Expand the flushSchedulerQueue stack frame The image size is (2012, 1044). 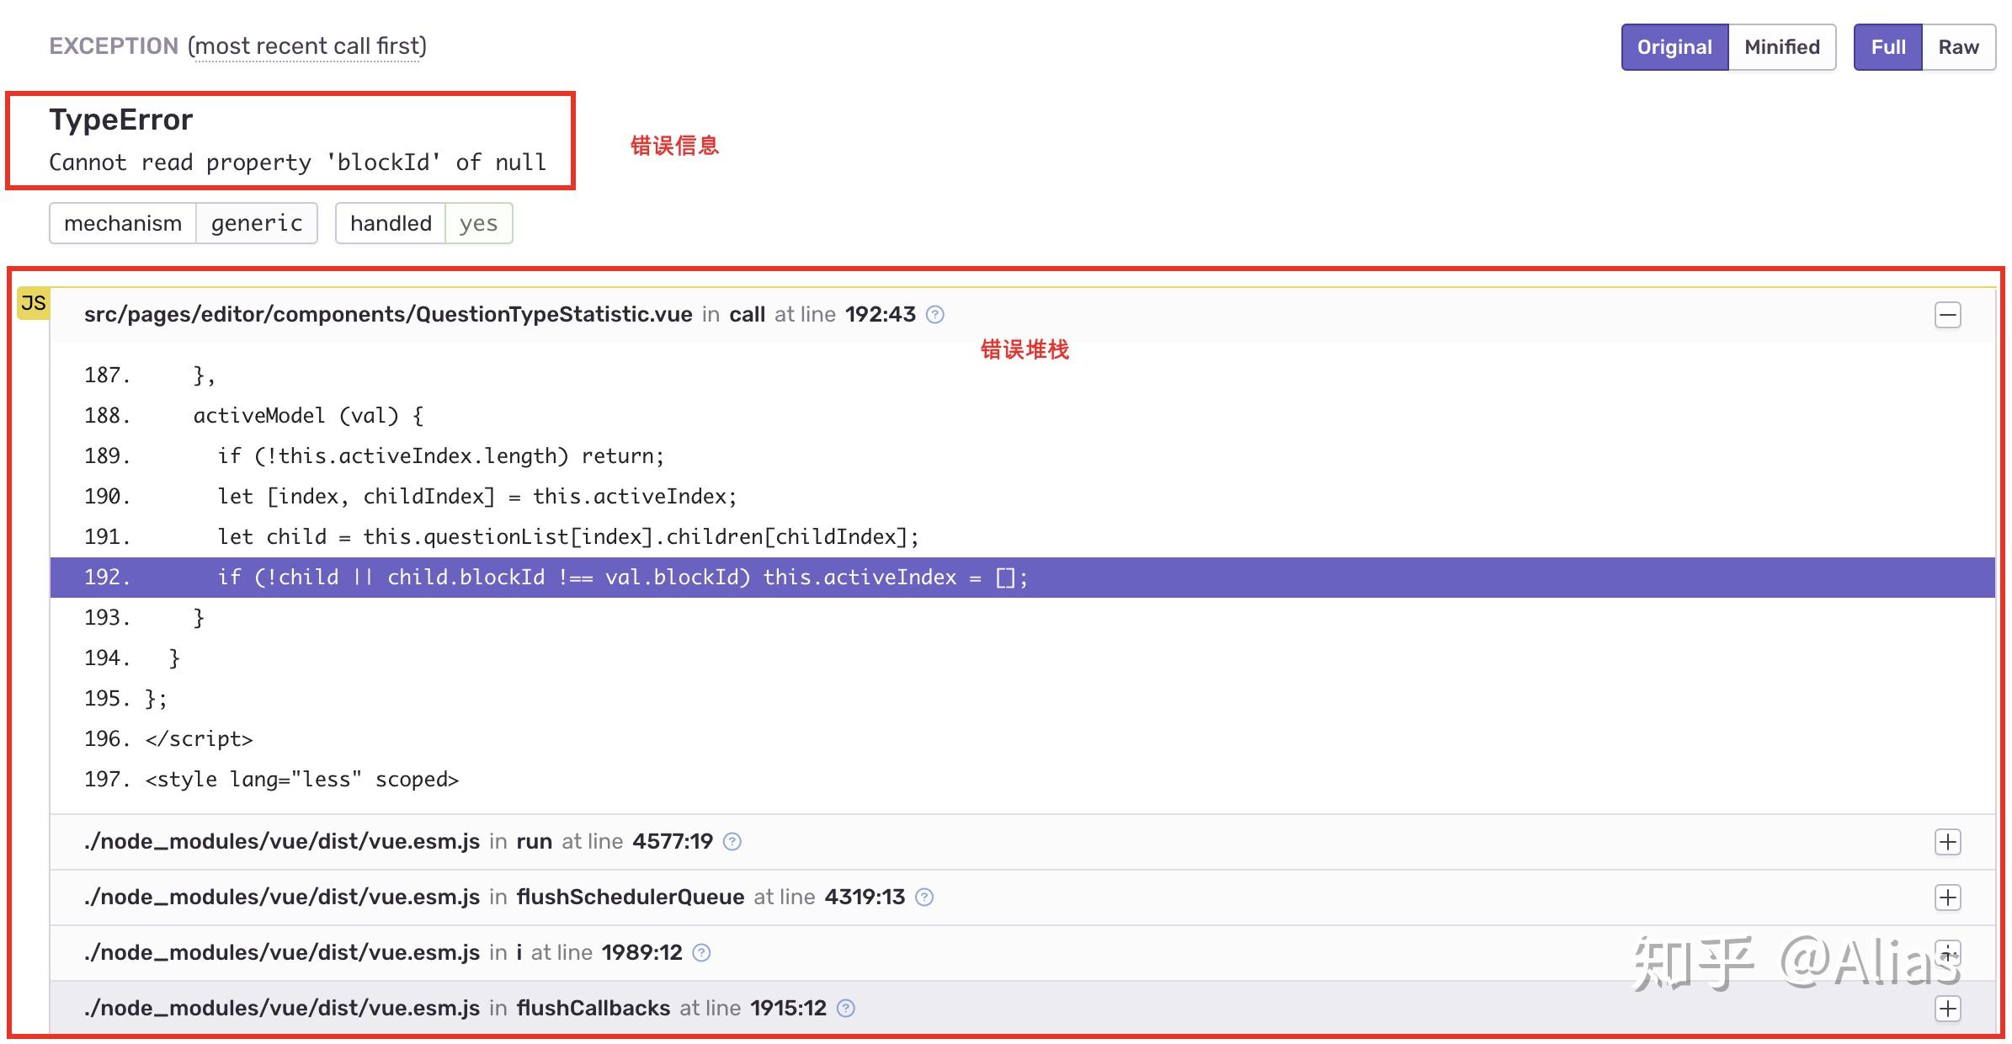(x=1947, y=898)
